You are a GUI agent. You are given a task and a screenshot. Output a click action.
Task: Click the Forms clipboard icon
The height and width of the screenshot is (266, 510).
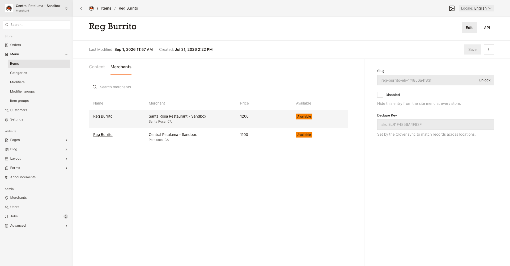tap(7, 168)
